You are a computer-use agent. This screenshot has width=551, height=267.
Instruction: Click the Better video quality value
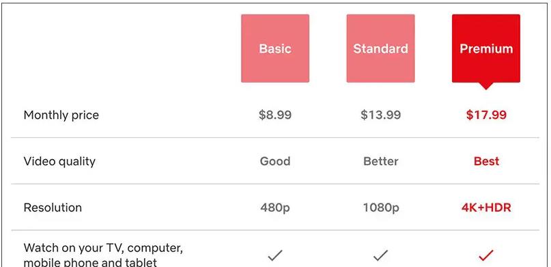click(381, 161)
